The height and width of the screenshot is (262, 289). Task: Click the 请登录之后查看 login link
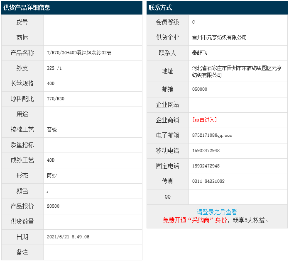pyautogui.click(x=217, y=212)
